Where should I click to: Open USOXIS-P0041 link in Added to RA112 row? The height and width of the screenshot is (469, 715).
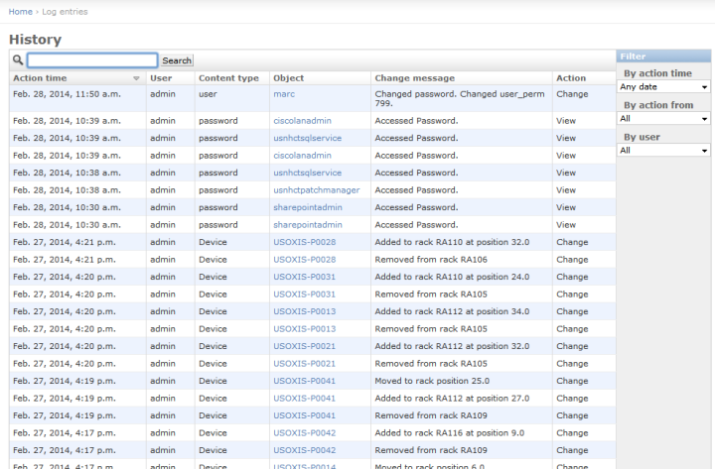click(304, 398)
